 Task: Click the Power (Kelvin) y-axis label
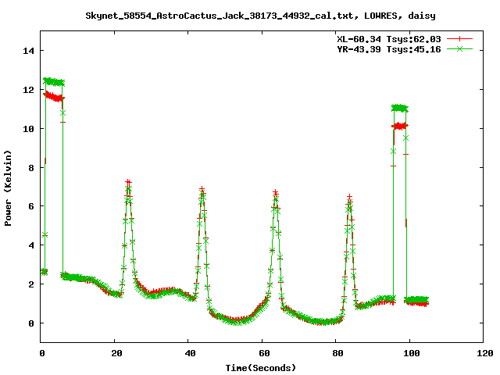(8, 188)
